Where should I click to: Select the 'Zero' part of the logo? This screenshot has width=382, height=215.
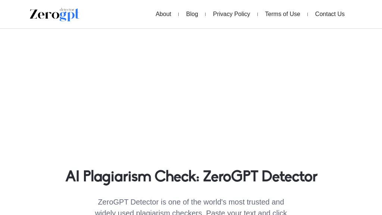(45, 16)
